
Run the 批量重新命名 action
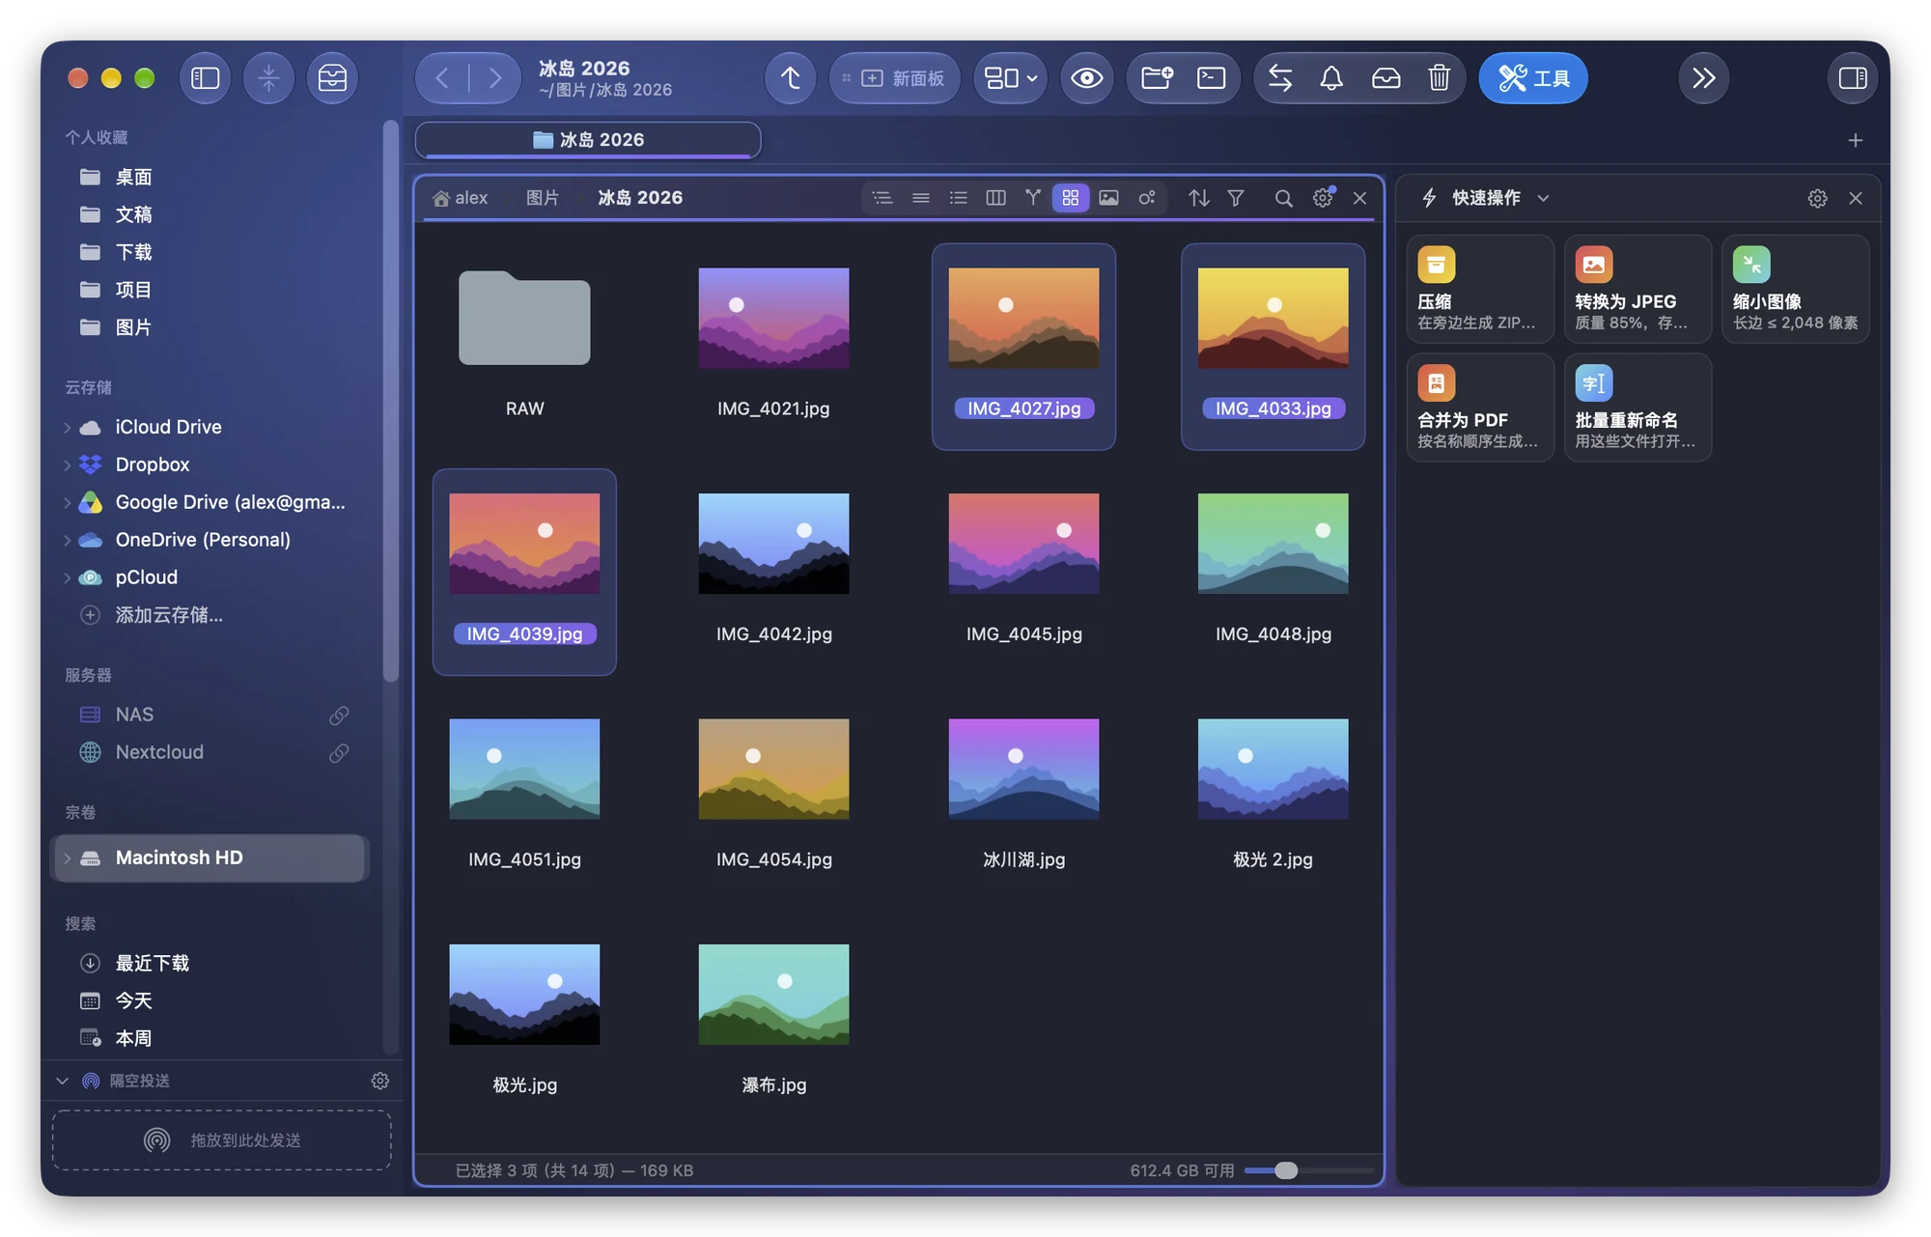pyautogui.click(x=1637, y=408)
